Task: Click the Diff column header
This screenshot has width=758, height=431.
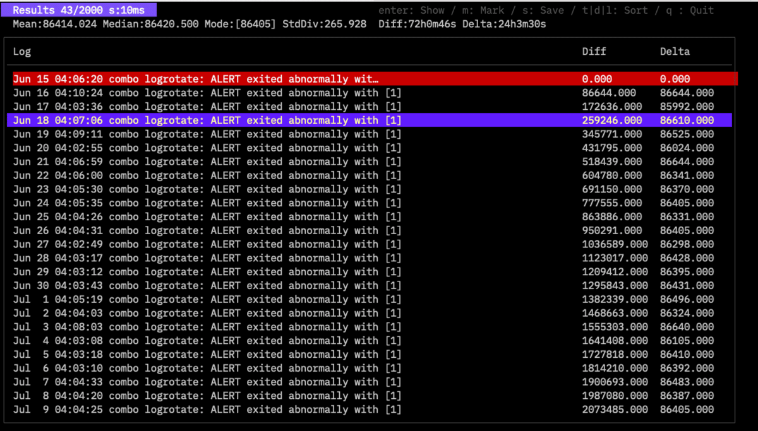Action: [594, 51]
